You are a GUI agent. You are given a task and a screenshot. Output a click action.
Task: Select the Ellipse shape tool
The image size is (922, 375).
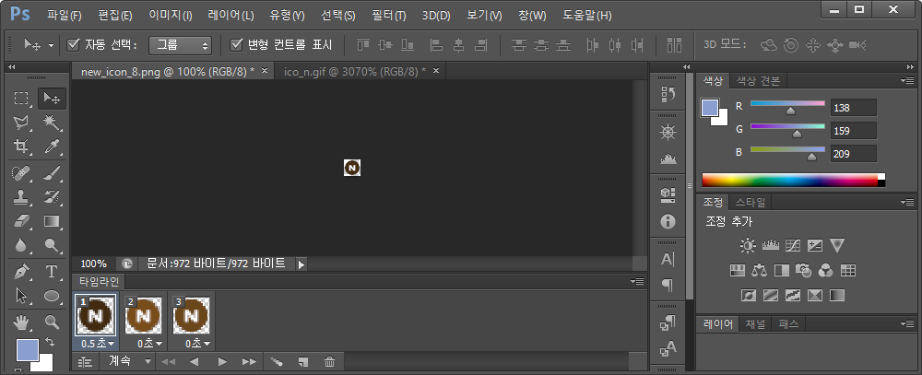point(52,295)
